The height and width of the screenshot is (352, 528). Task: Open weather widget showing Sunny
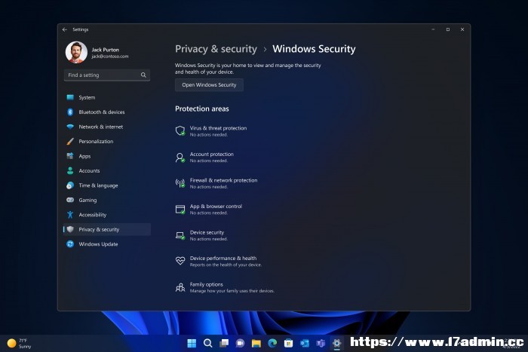tap(20, 343)
